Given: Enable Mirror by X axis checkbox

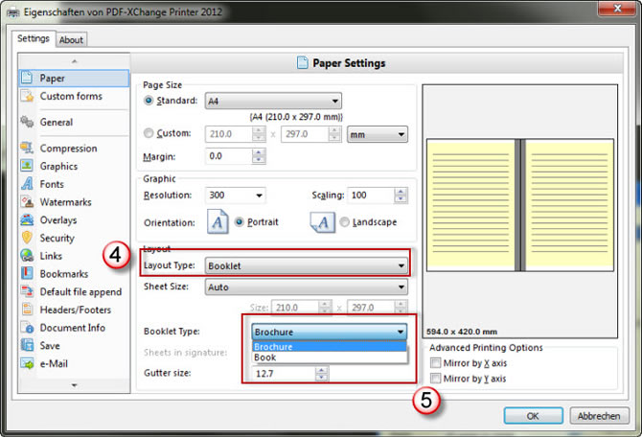Looking at the screenshot, I should (436, 363).
